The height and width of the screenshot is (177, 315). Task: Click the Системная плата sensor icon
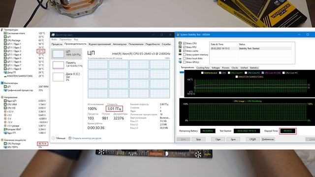tap(5, 33)
